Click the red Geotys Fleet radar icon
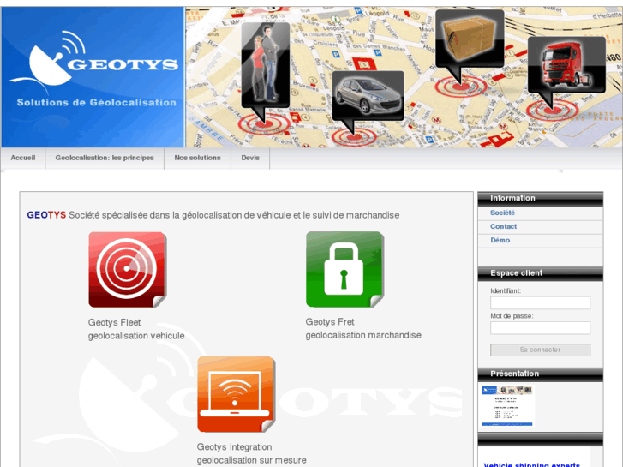 (x=127, y=270)
